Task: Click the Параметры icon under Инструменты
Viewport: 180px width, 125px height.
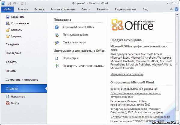Action: 57,58
